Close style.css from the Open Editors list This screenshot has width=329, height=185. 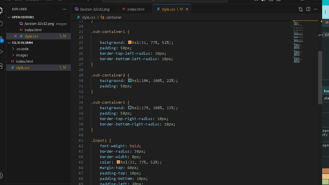(x=16, y=36)
